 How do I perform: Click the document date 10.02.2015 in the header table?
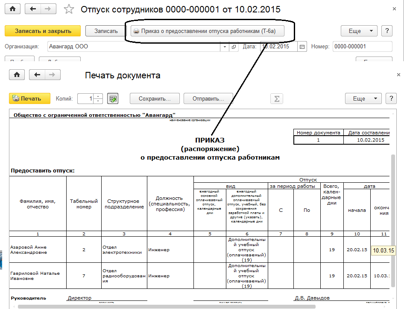point(371,140)
